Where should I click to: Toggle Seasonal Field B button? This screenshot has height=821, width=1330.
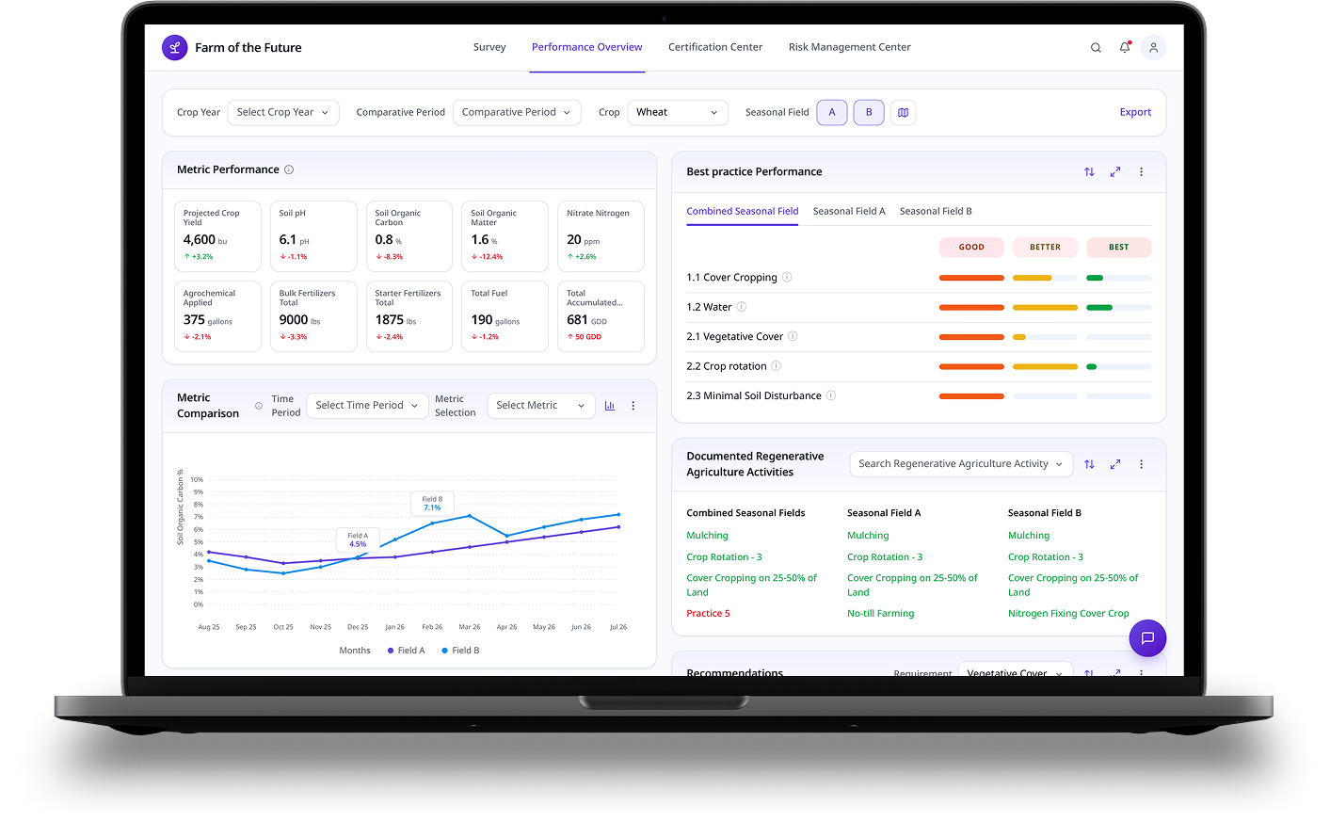(869, 112)
